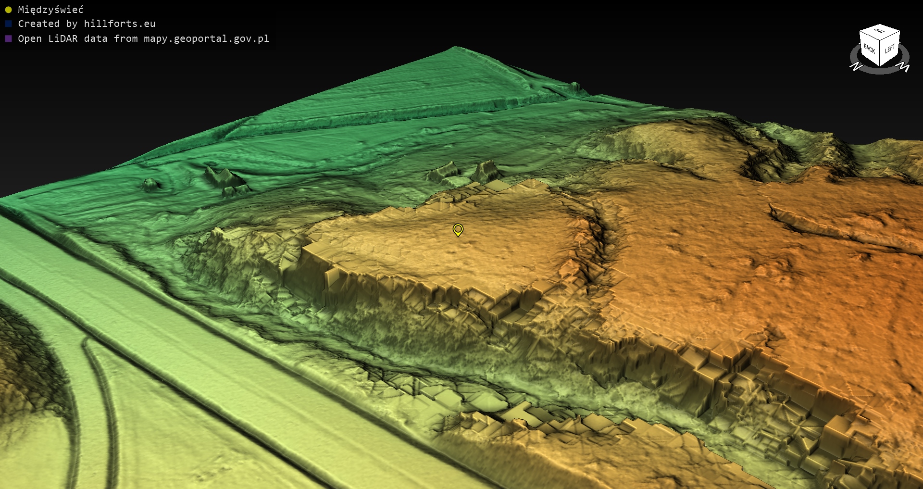Click the N compass marker
Viewport: 923px width, 489px height.
(x=856, y=66)
